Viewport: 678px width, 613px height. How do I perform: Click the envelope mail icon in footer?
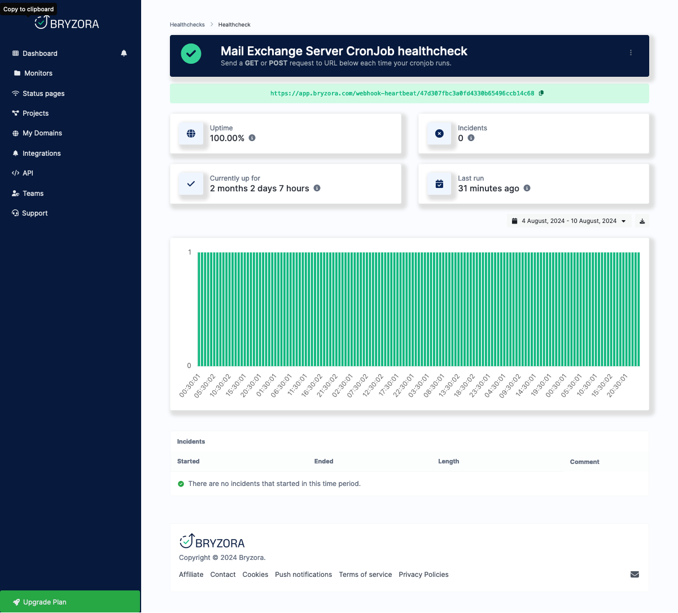click(635, 574)
